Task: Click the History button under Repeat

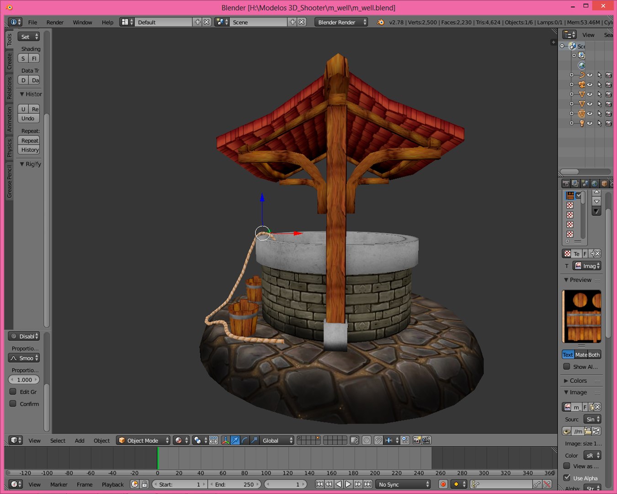Action: (29, 150)
